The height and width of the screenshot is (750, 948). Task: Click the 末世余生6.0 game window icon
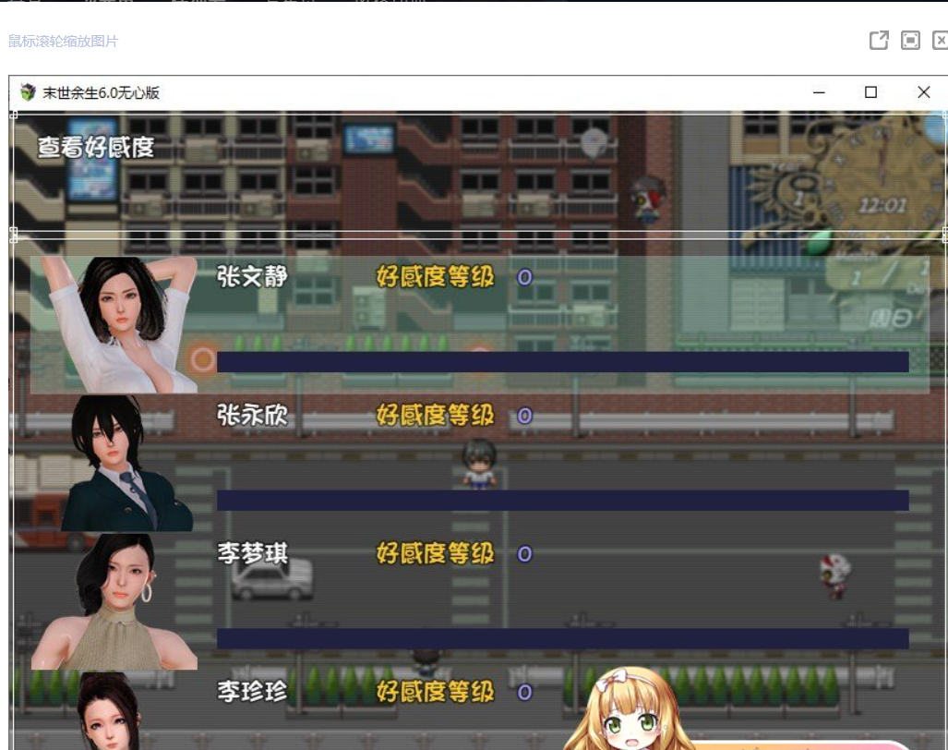(x=28, y=92)
